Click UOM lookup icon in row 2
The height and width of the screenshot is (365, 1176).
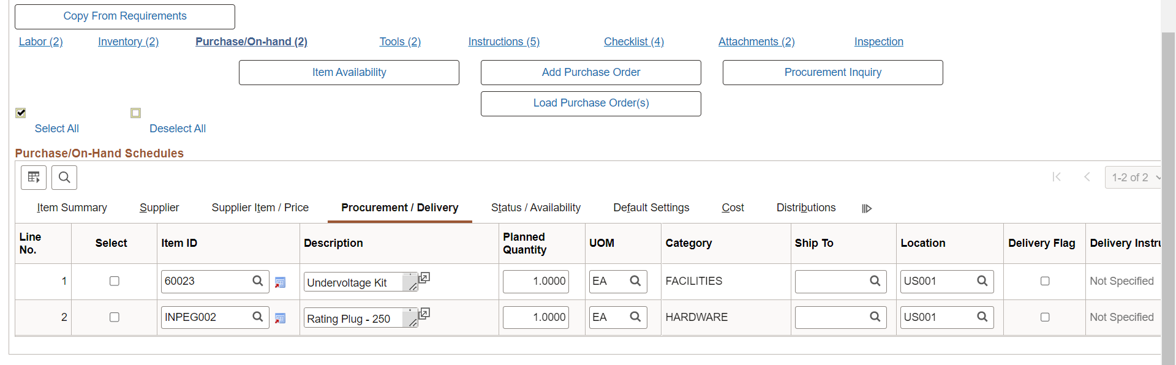[635, 317]
